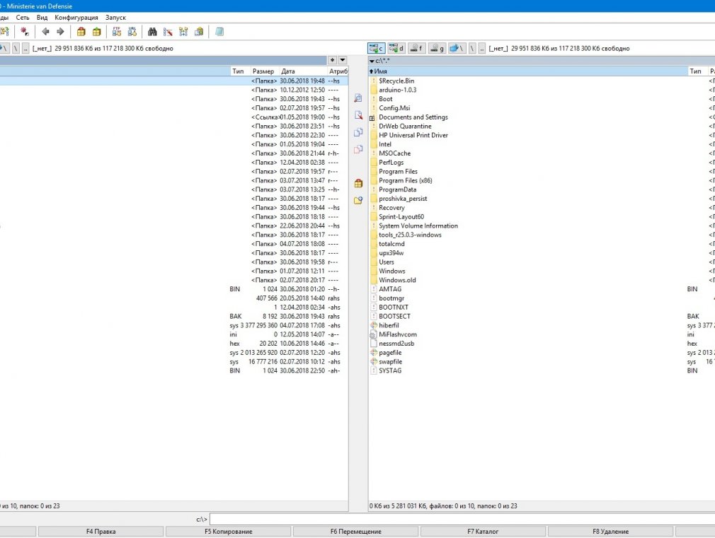Select the proshivka_persist folder
The image size is (715, 538).
coord(403,199)
